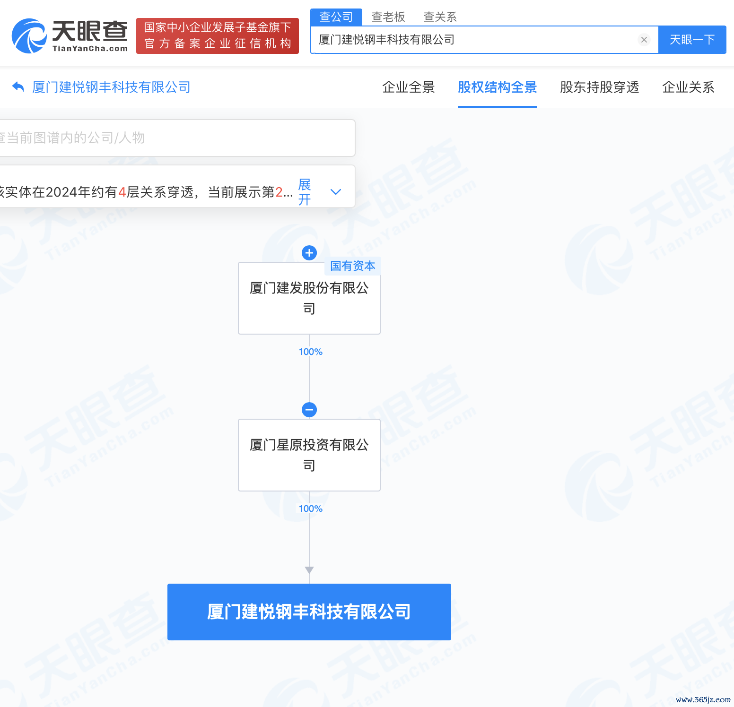Viewport: 734px width, 707px height.
Task: Toggle the plus icon to show more ownership
Action: (x=309, y=253)
